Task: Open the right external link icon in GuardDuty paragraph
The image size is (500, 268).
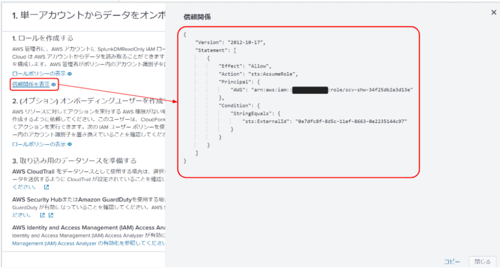Action: point(51,215)
